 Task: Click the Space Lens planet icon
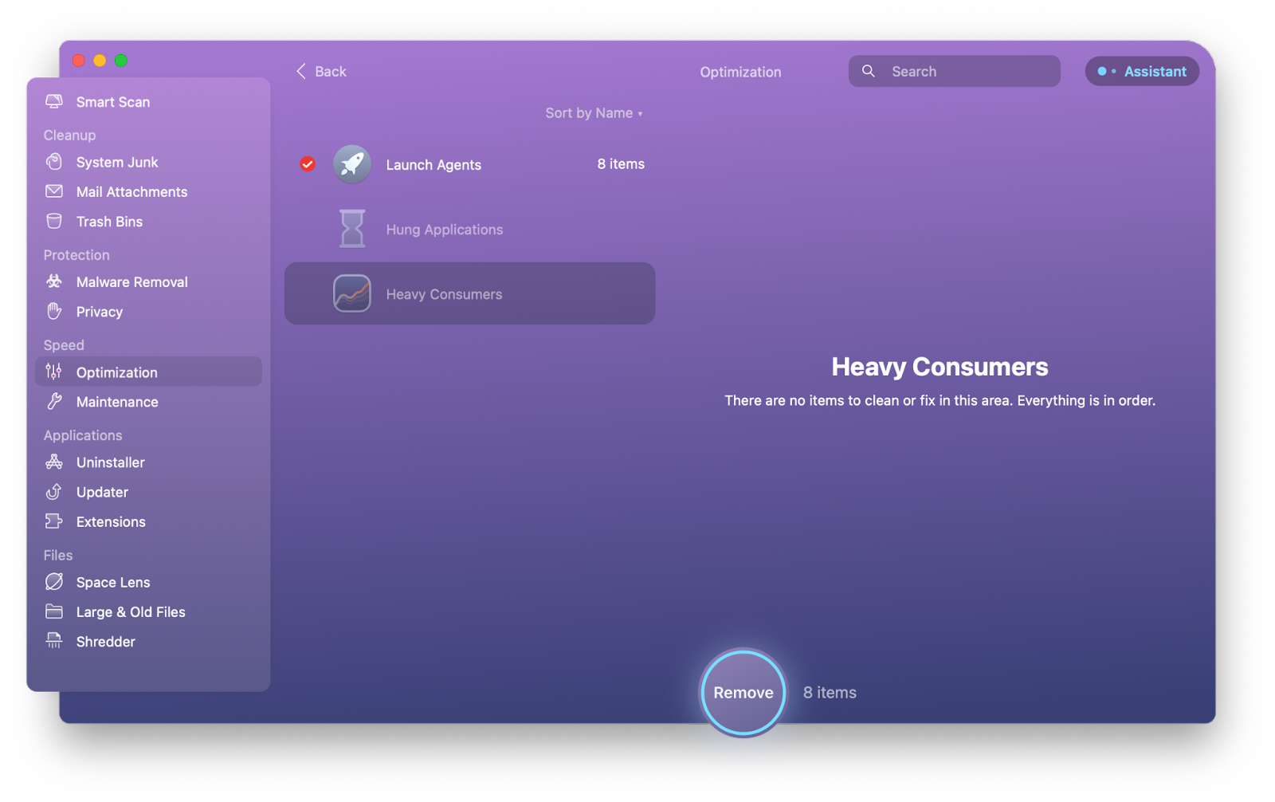pyautogui.click(x=54, y=582)
